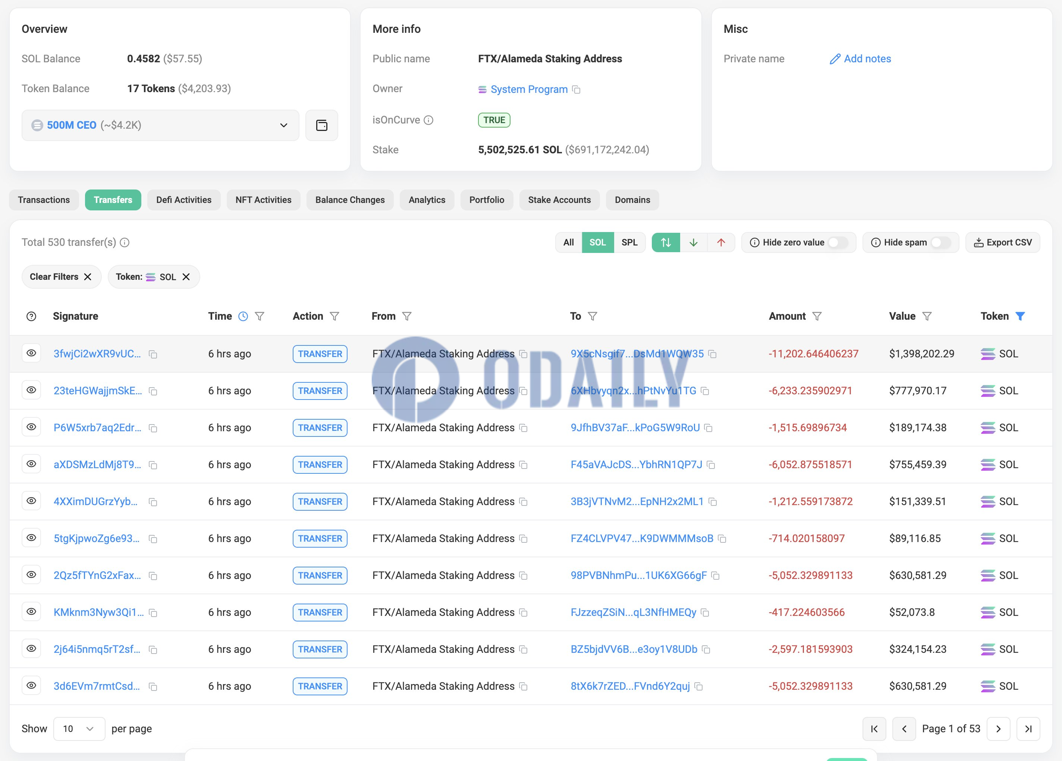
Task: Export transfers with Export CSV
Action: coord(1003,242)
